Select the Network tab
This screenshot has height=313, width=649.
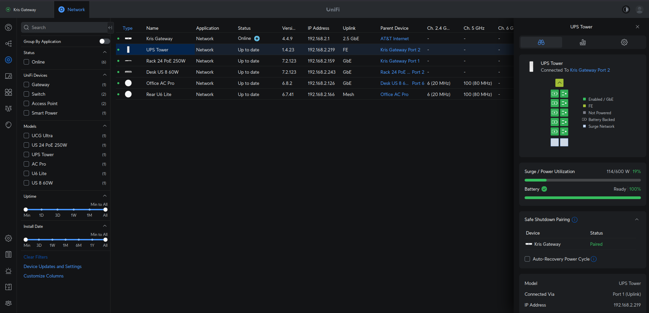click(72, 9)
